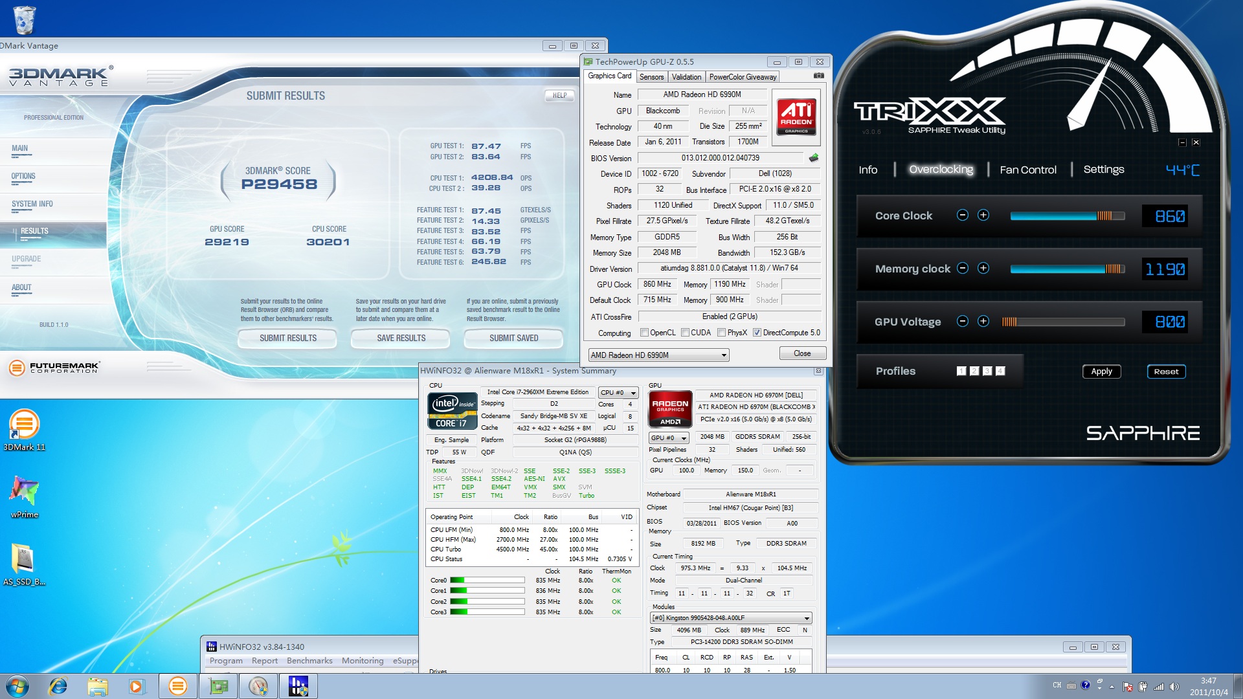Open the CPU #0 selector dropdown
The width and height of the screenshot is (1243, 699).
[x=618, y=392]
